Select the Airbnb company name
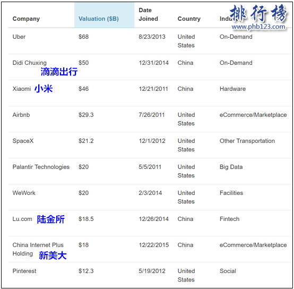Viewport: 294px width, 289px height. tap(21, 115)
